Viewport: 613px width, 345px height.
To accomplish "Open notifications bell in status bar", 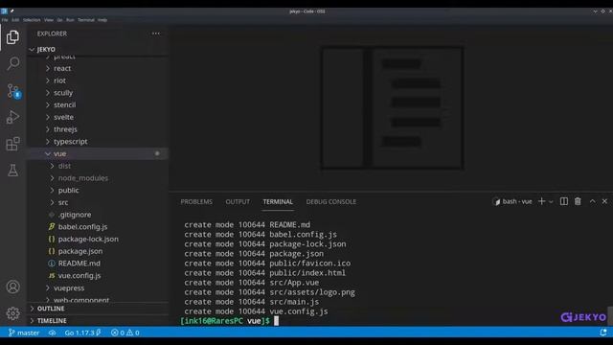I will [x=603, y=333].
